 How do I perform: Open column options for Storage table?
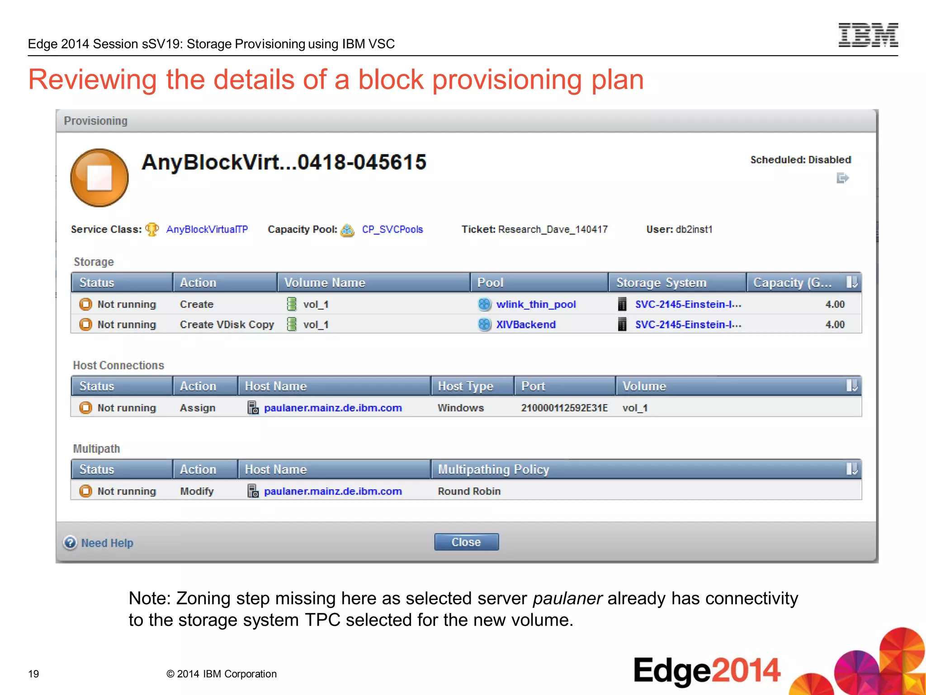tap(852, 282)
